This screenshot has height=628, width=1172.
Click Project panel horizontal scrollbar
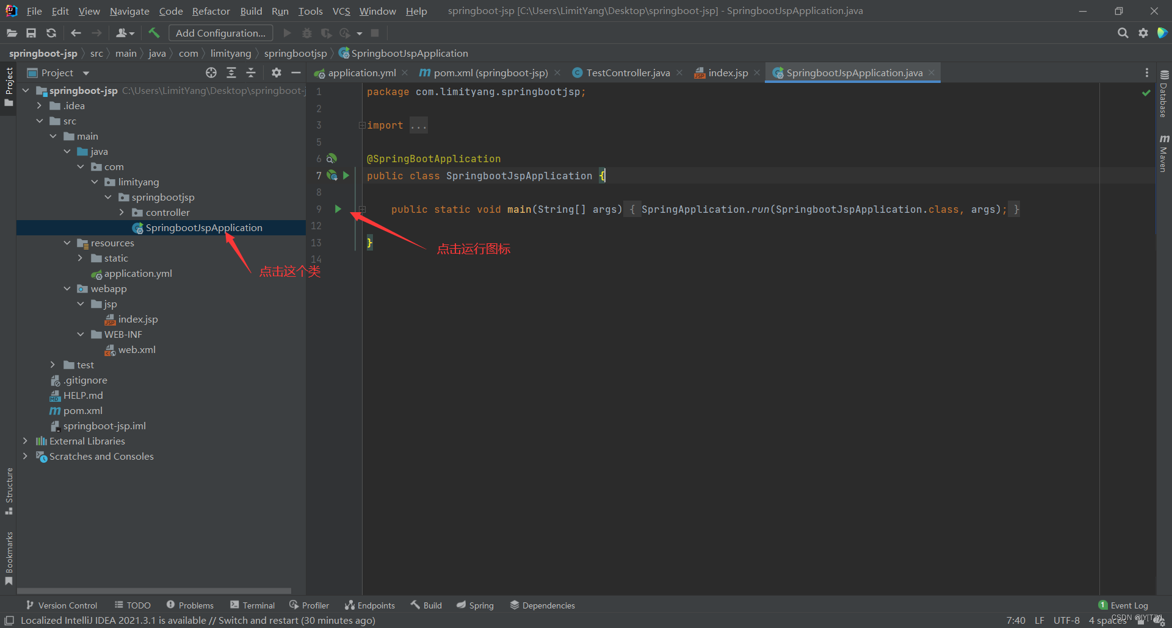coord(154,590)
